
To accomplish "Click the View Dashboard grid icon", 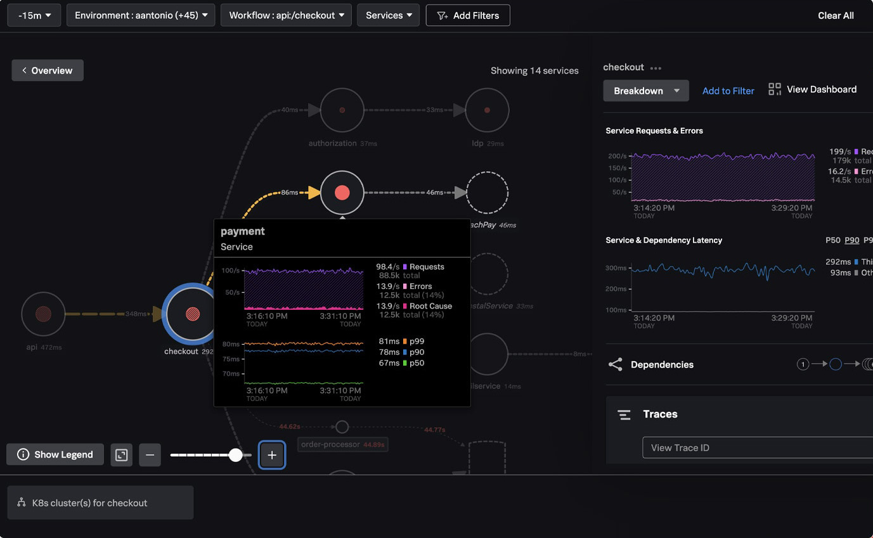I will [774, 89].
